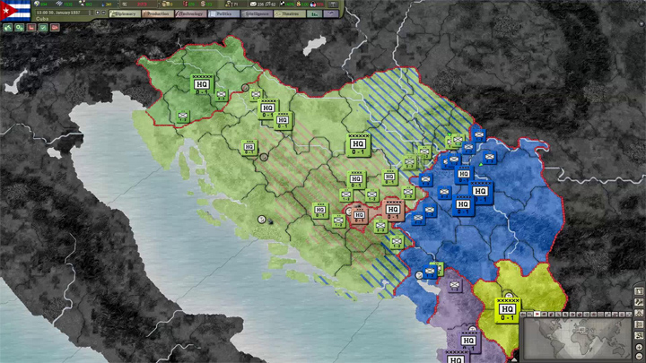Image resolution: width=646 pixels, height=363 pixels.
Task: Collapse the minimap panel with the arrow
Action: [515, 359]
